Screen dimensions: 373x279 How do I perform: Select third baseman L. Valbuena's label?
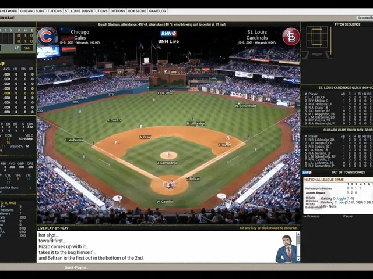coord(74,140)
